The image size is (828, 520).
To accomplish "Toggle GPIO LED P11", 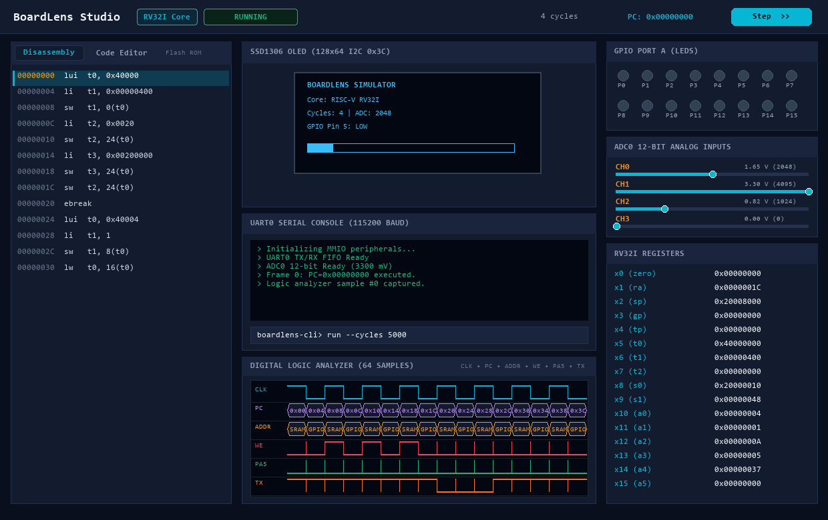I will (x=695, y=106).
